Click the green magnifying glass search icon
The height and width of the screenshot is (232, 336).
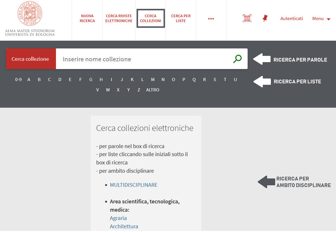click(x=237, y=59)
